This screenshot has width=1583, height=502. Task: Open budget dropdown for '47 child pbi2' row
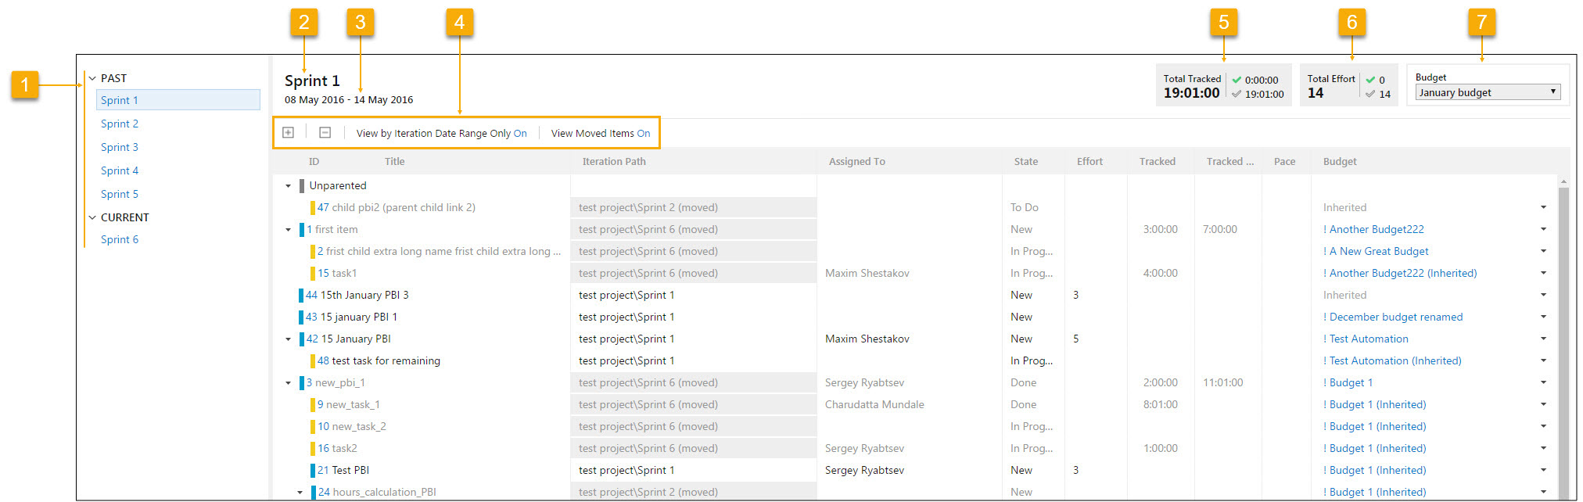point(1543,207)
